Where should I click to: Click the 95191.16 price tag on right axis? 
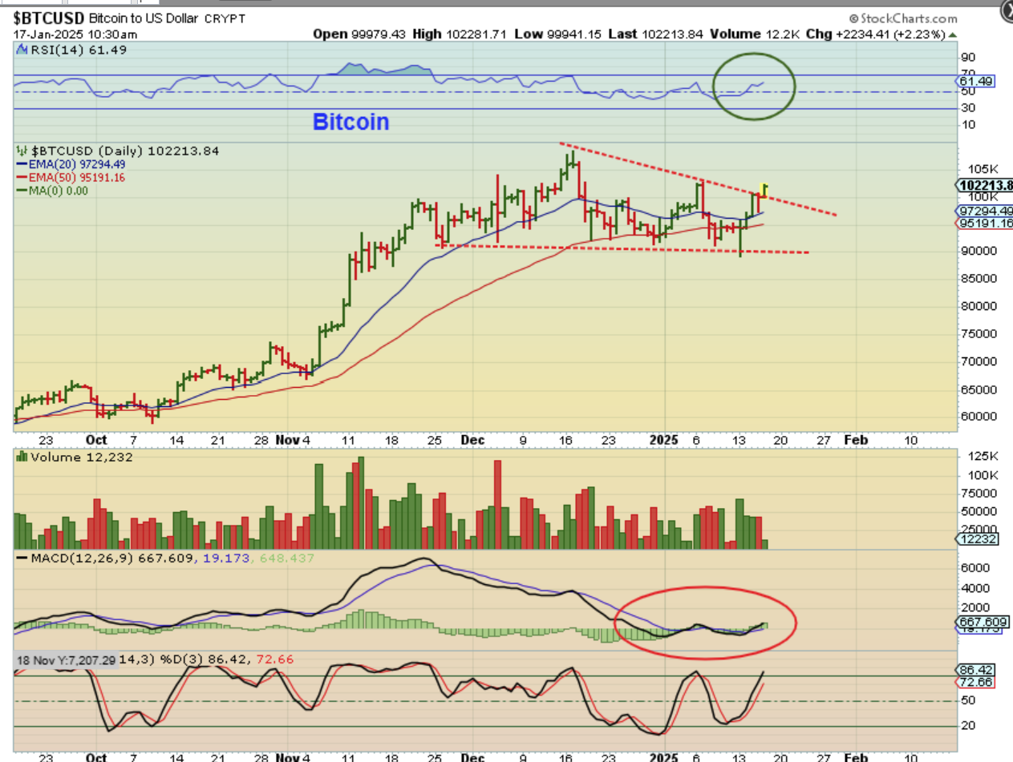985,224
